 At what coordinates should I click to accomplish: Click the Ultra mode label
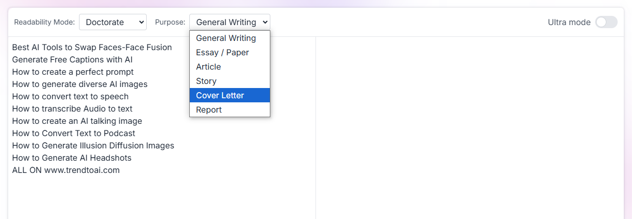click(569, 22)
